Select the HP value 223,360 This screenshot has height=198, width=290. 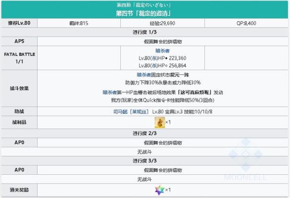178,58
